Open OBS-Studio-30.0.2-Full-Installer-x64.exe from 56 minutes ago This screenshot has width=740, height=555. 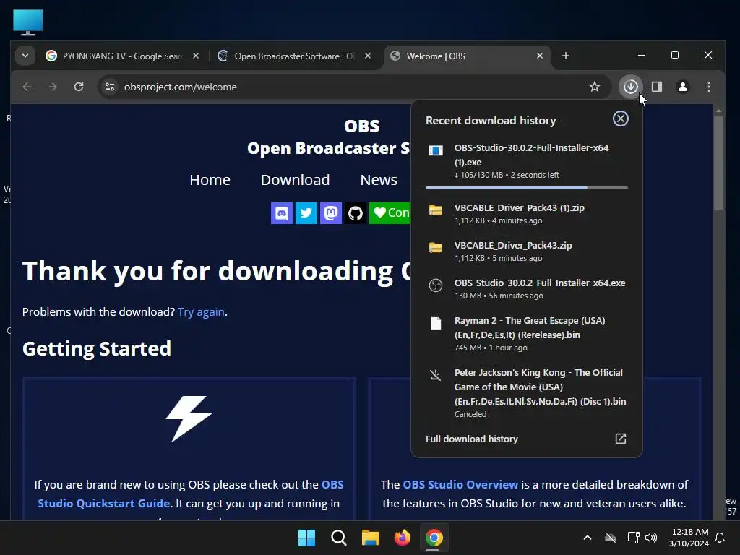pyautogui.click(x=527, y=289)
